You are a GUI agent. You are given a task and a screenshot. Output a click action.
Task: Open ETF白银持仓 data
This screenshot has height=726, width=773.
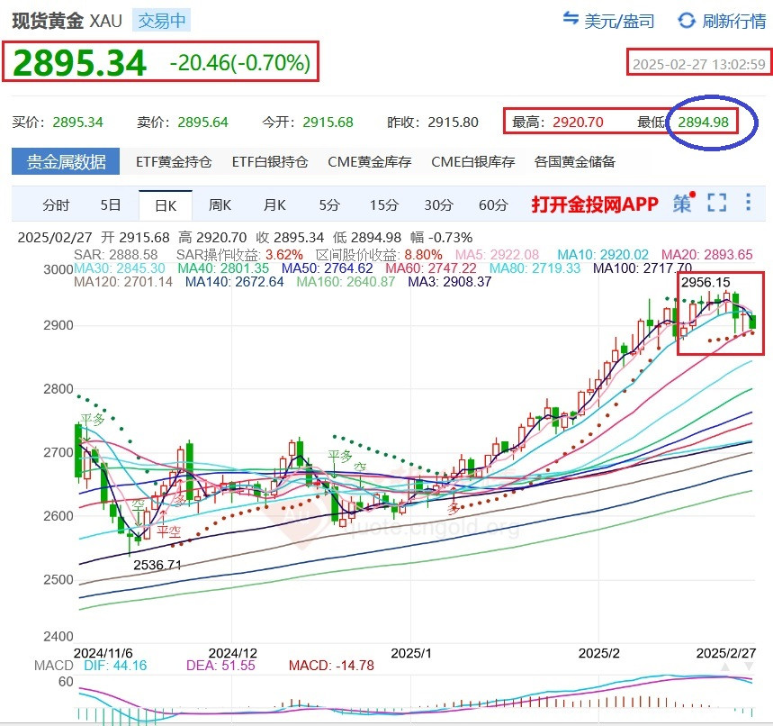[x=270, y=162]
